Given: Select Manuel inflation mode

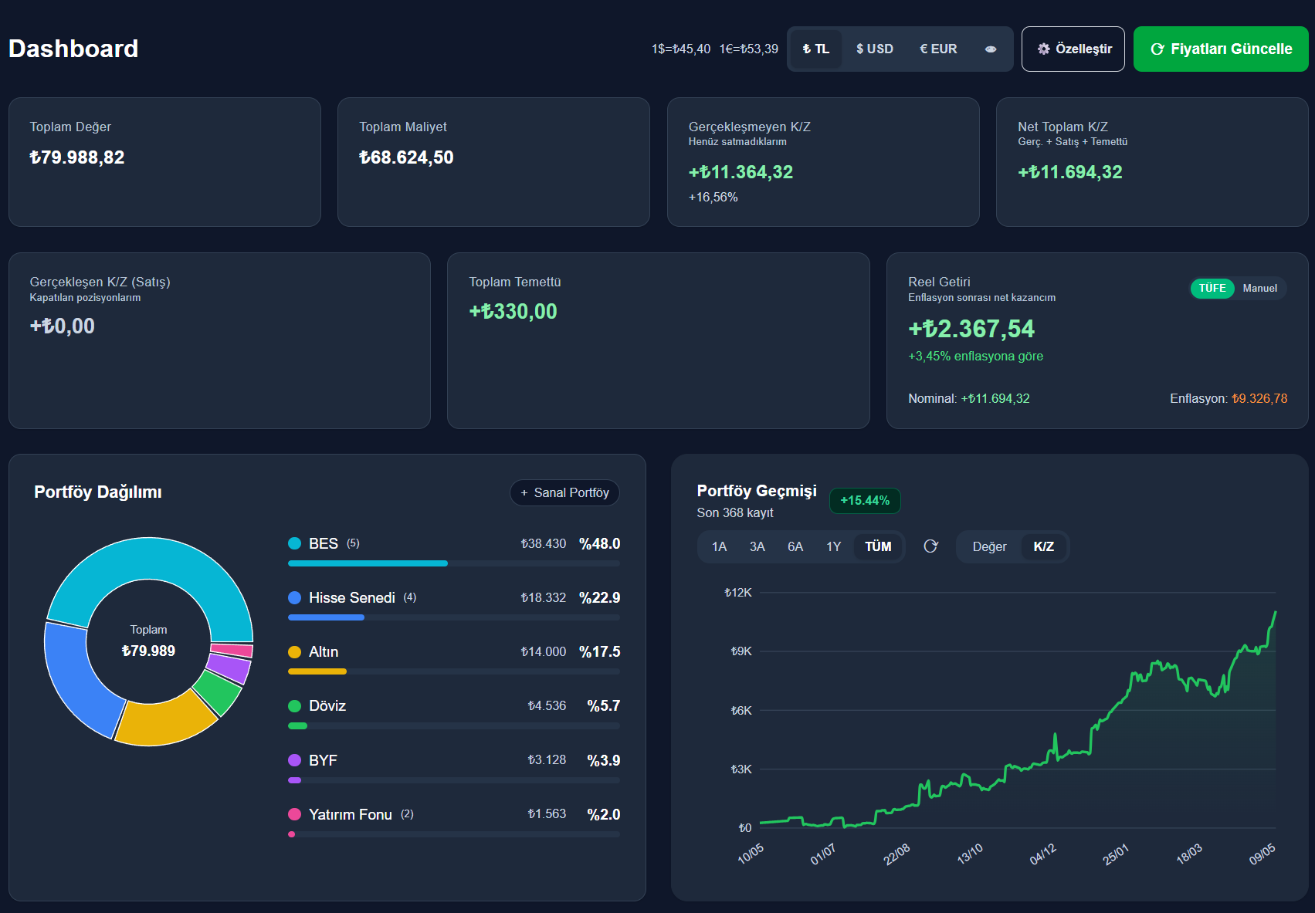Looking at the screenshot, I should coord(1260,288).
